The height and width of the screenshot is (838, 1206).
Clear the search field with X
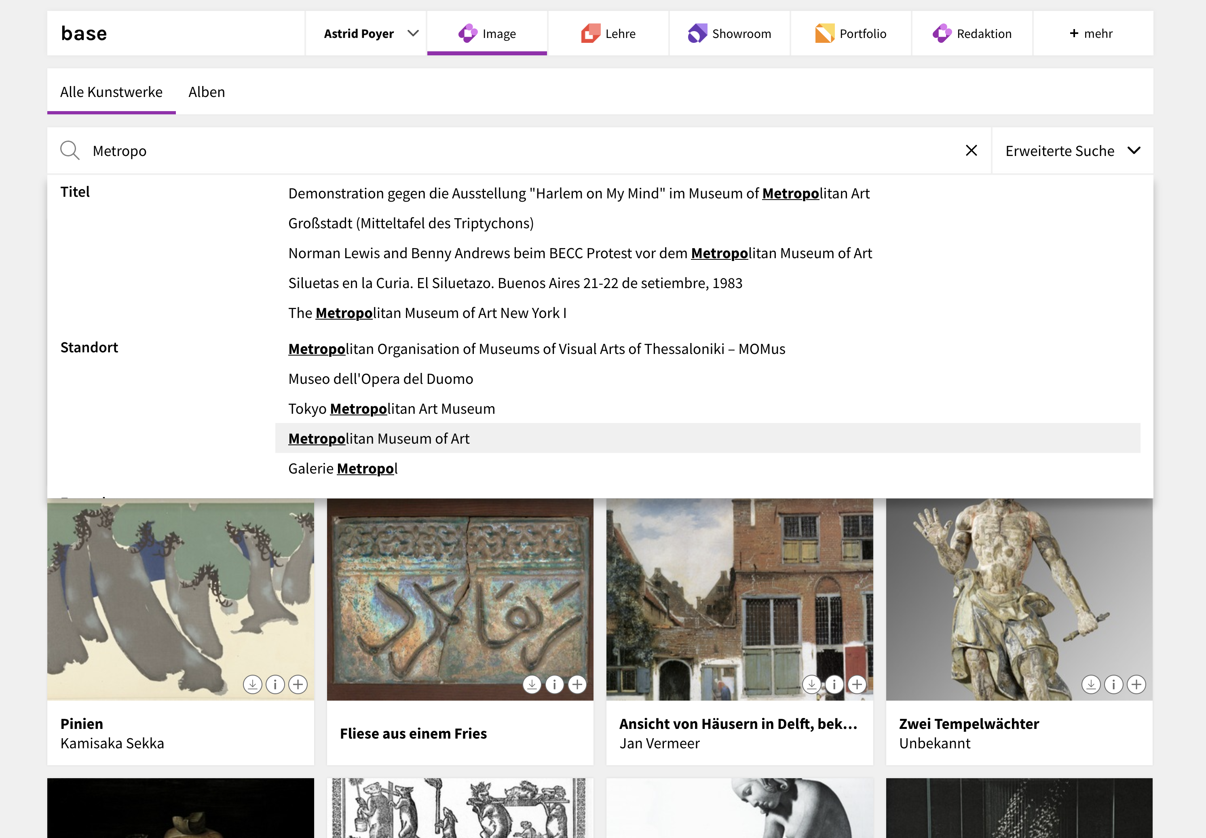point(971,151)
